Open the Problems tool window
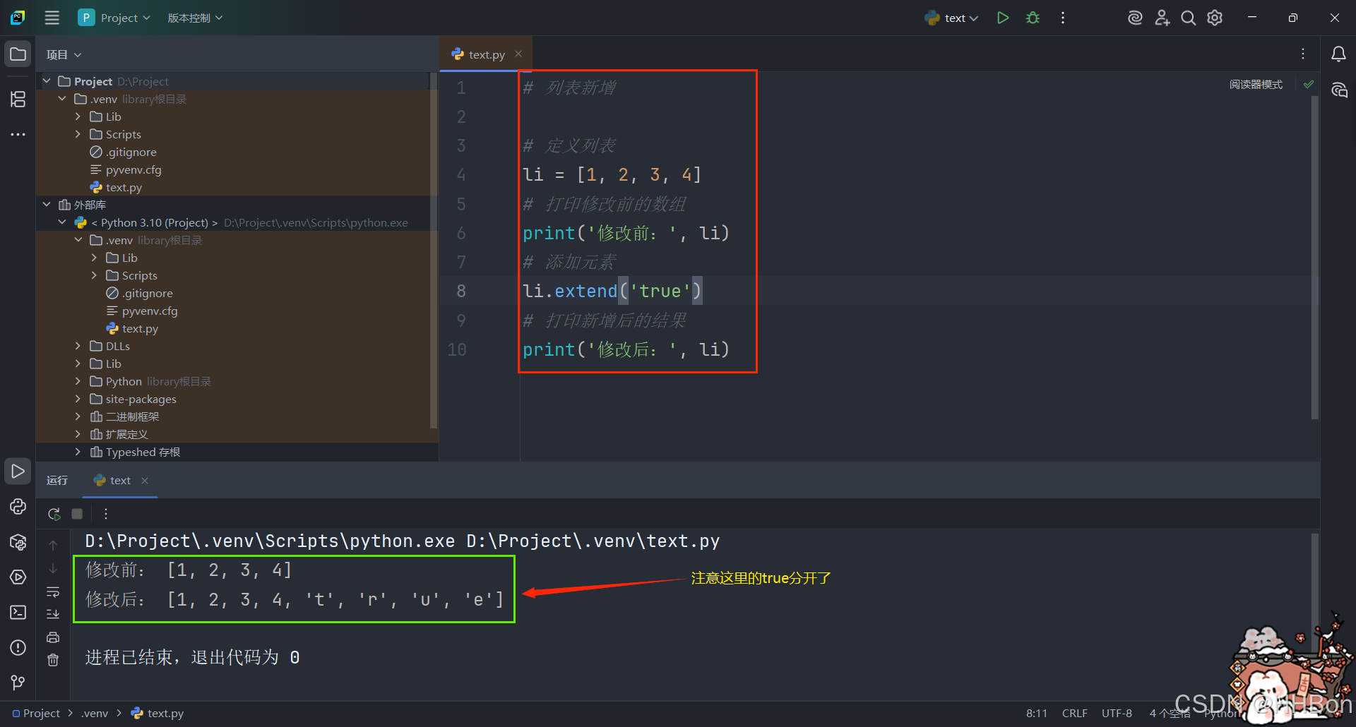The image size is (1356, 727). [x=18, y=648]
